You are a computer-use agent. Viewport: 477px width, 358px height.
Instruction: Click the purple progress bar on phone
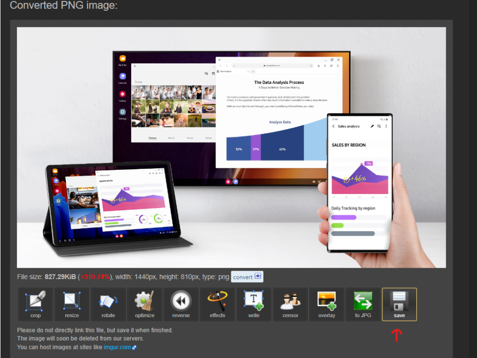(x=344, y=217)
